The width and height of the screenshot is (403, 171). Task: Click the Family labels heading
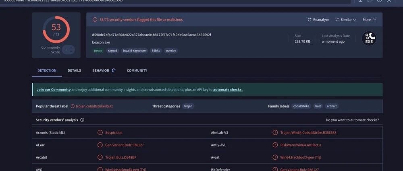pos(278,106)
